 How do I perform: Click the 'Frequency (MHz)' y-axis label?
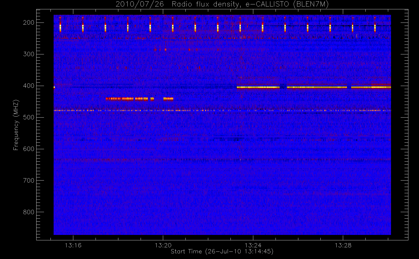point(16,125)
